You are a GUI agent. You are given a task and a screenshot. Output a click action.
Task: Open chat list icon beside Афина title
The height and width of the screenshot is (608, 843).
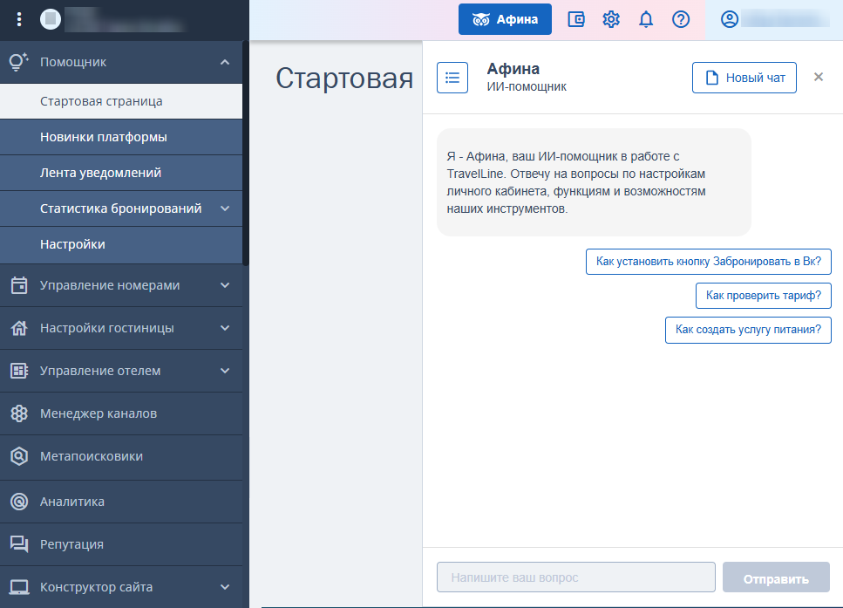coord(452,78)
